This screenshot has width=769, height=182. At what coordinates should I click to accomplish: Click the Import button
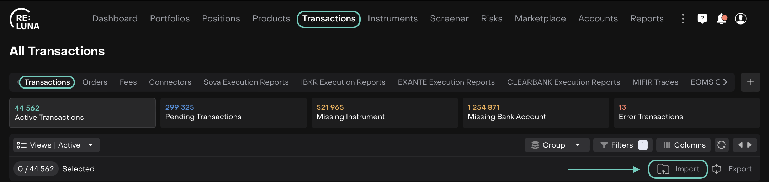678,169
